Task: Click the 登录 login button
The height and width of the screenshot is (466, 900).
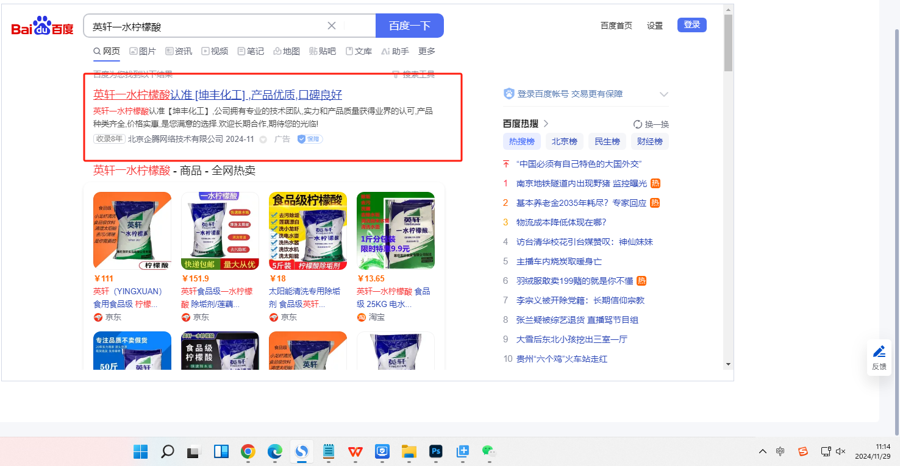Action: pyautogui.click(x=692, y=25)
